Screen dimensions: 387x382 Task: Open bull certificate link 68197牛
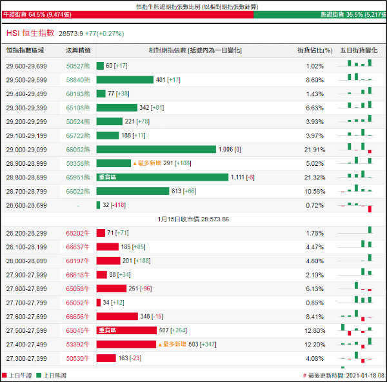78,261
